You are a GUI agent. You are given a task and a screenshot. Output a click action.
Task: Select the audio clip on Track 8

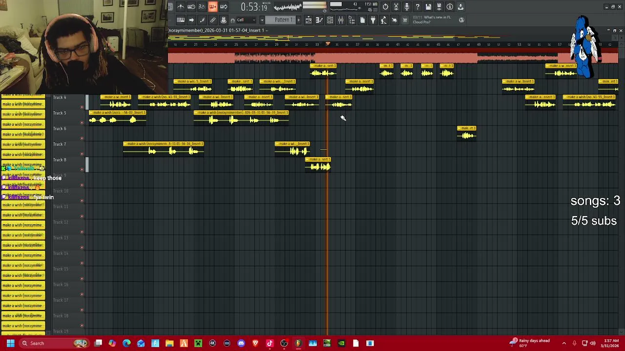tap(318, 164)
